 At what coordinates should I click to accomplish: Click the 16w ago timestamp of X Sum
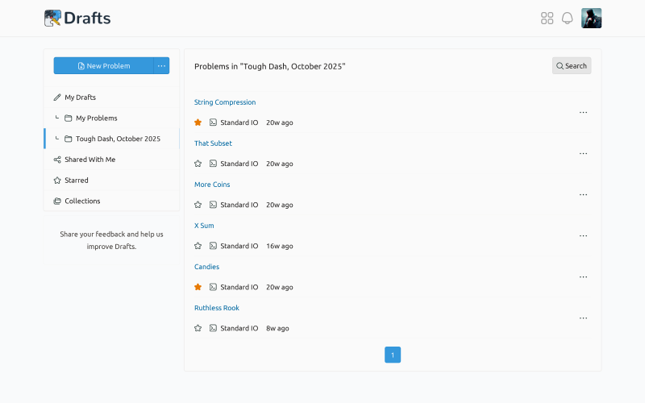pos(280,246)
